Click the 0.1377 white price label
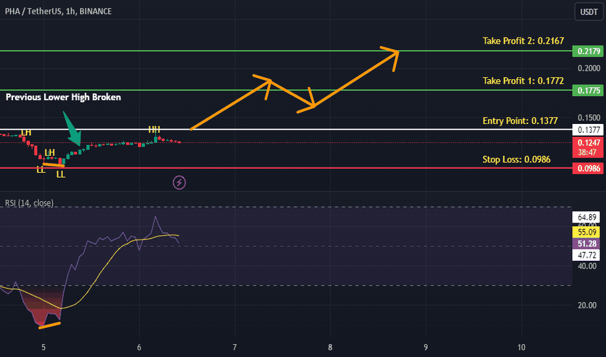The width and height of the screenshot is (606, 357). (x=588, y=130)
